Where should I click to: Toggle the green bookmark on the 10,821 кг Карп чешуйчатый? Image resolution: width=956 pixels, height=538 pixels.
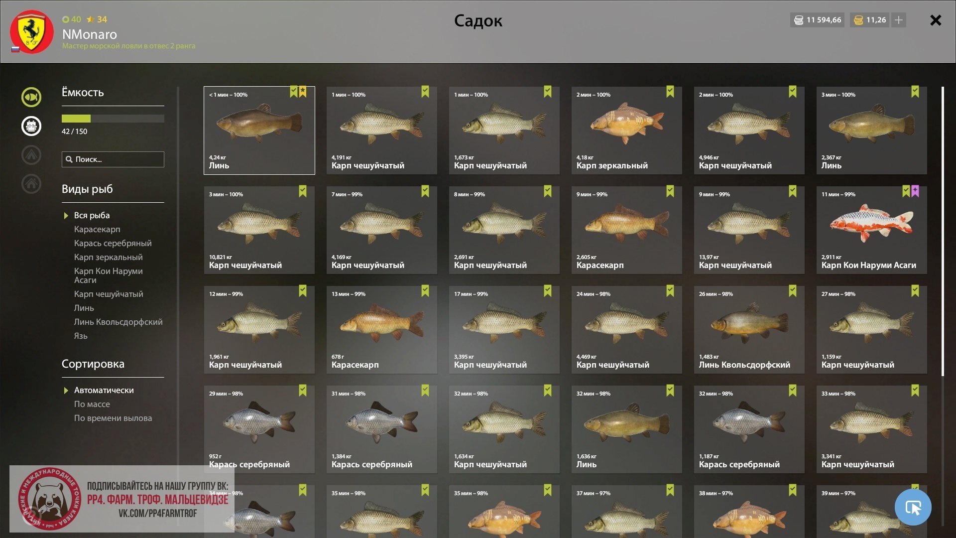pos(303,191)
